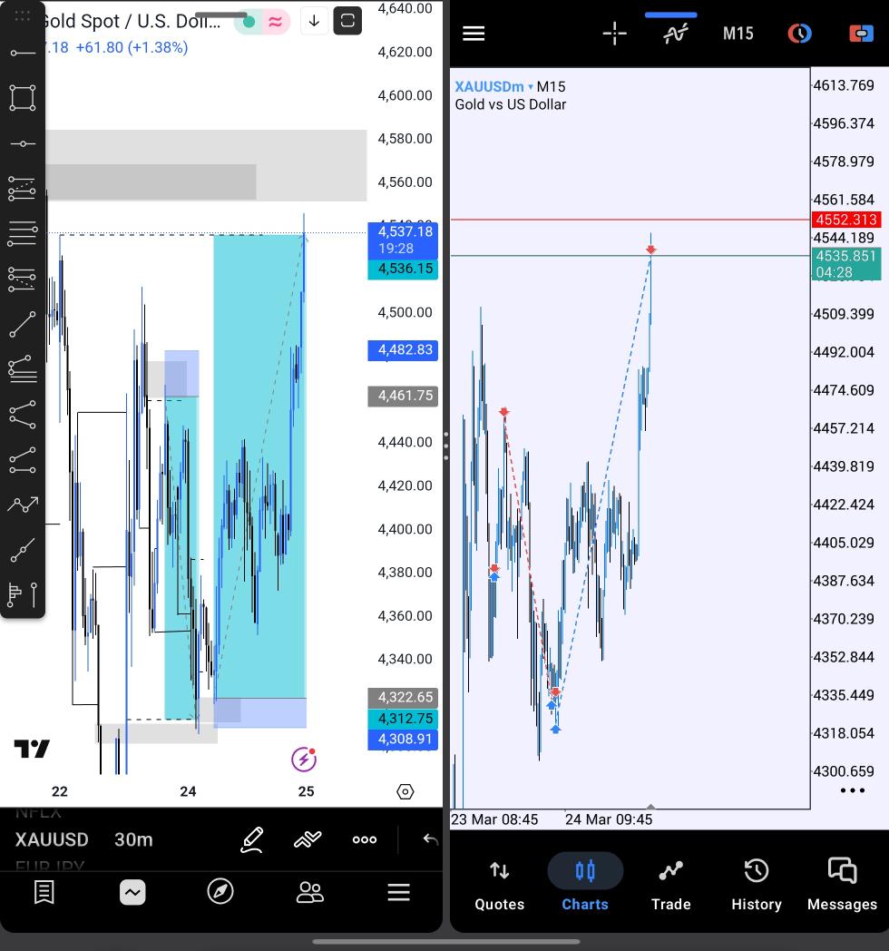Pick the regression trend tool
This screenshot has height=951, width=889.
pos(23,369)
